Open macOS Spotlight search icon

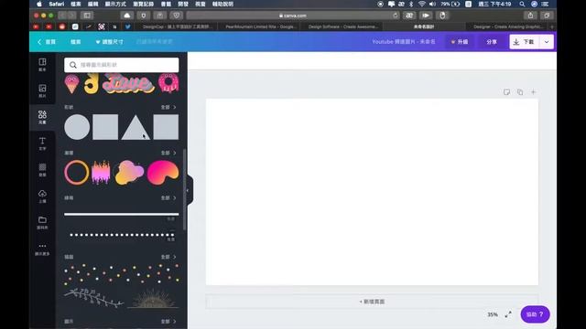coord(522,4)
